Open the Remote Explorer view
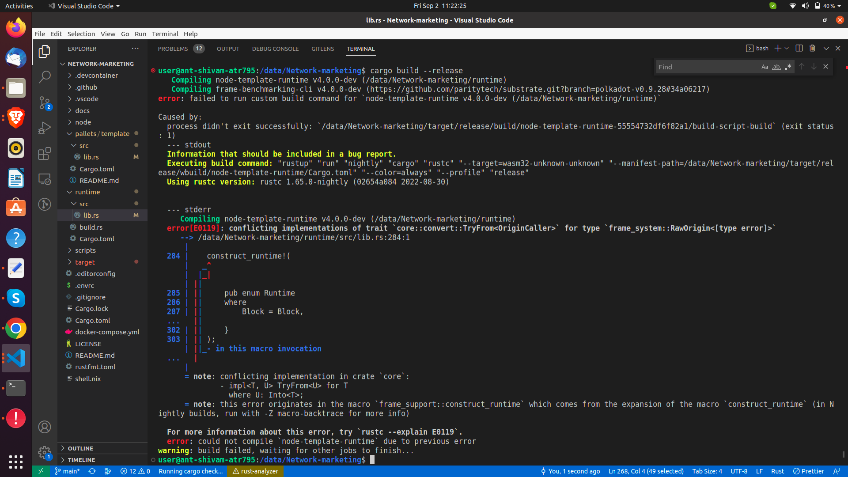This screenshot has height=477, width=848. [x=45, y=179]
